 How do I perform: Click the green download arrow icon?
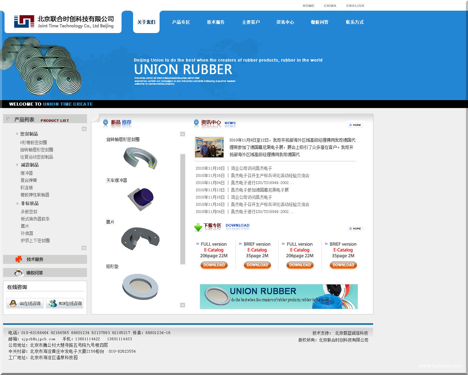point(198,227)
